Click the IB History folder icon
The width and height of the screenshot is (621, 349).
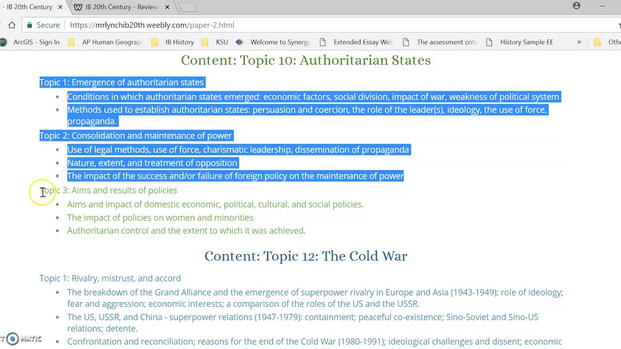[155, 42]
